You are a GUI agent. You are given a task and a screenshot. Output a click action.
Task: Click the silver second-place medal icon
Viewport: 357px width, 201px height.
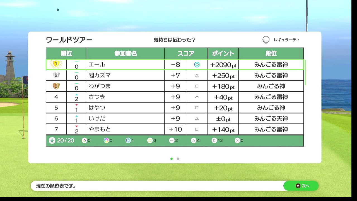(x=56, y=75)
